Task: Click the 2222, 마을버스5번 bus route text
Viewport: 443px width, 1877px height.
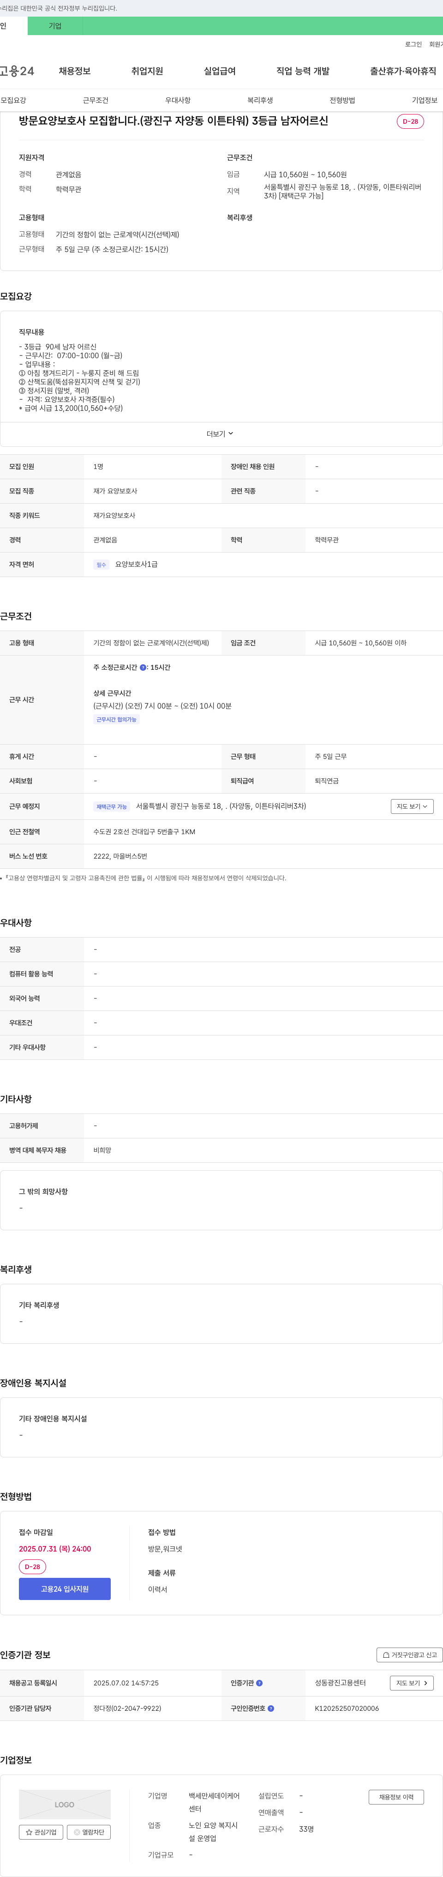Action: point(120,856)
